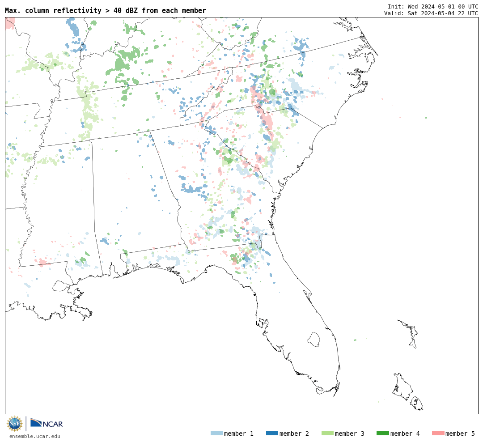Click the 'Init: Wed 2024-05-01 00 UTC' text
The height and width of the screenshot is (442, 483).
pyautogui.click(x=433, y=6)
